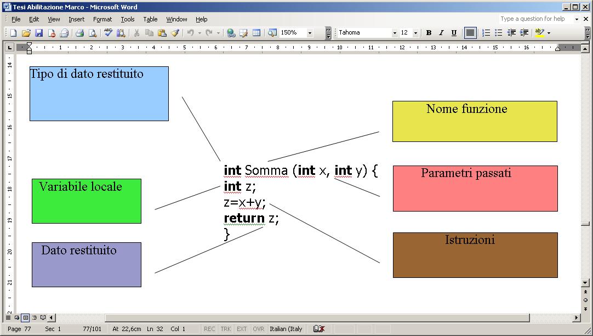Toggle Justify alignment button
Image resolution: width=593 pixels, height=336 pixels.
click(x=470, y=33)
